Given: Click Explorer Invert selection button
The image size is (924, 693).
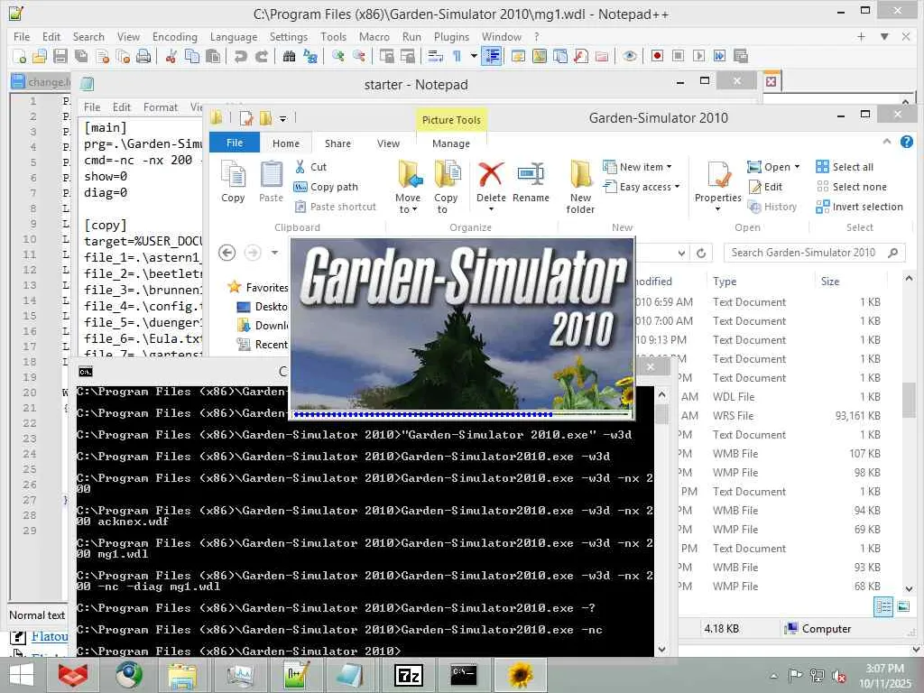Looking at the screenshot, I should coord(860,207).
